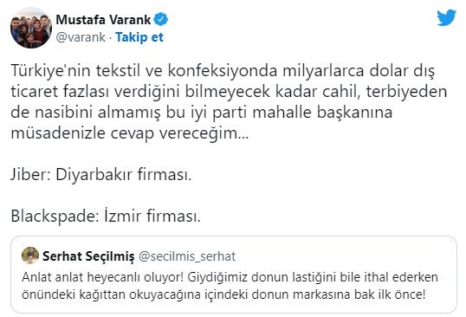
Task: Click the quoted text 'Anlat anlat heyecanlı oluyor!'
Action: click(103, 277)
